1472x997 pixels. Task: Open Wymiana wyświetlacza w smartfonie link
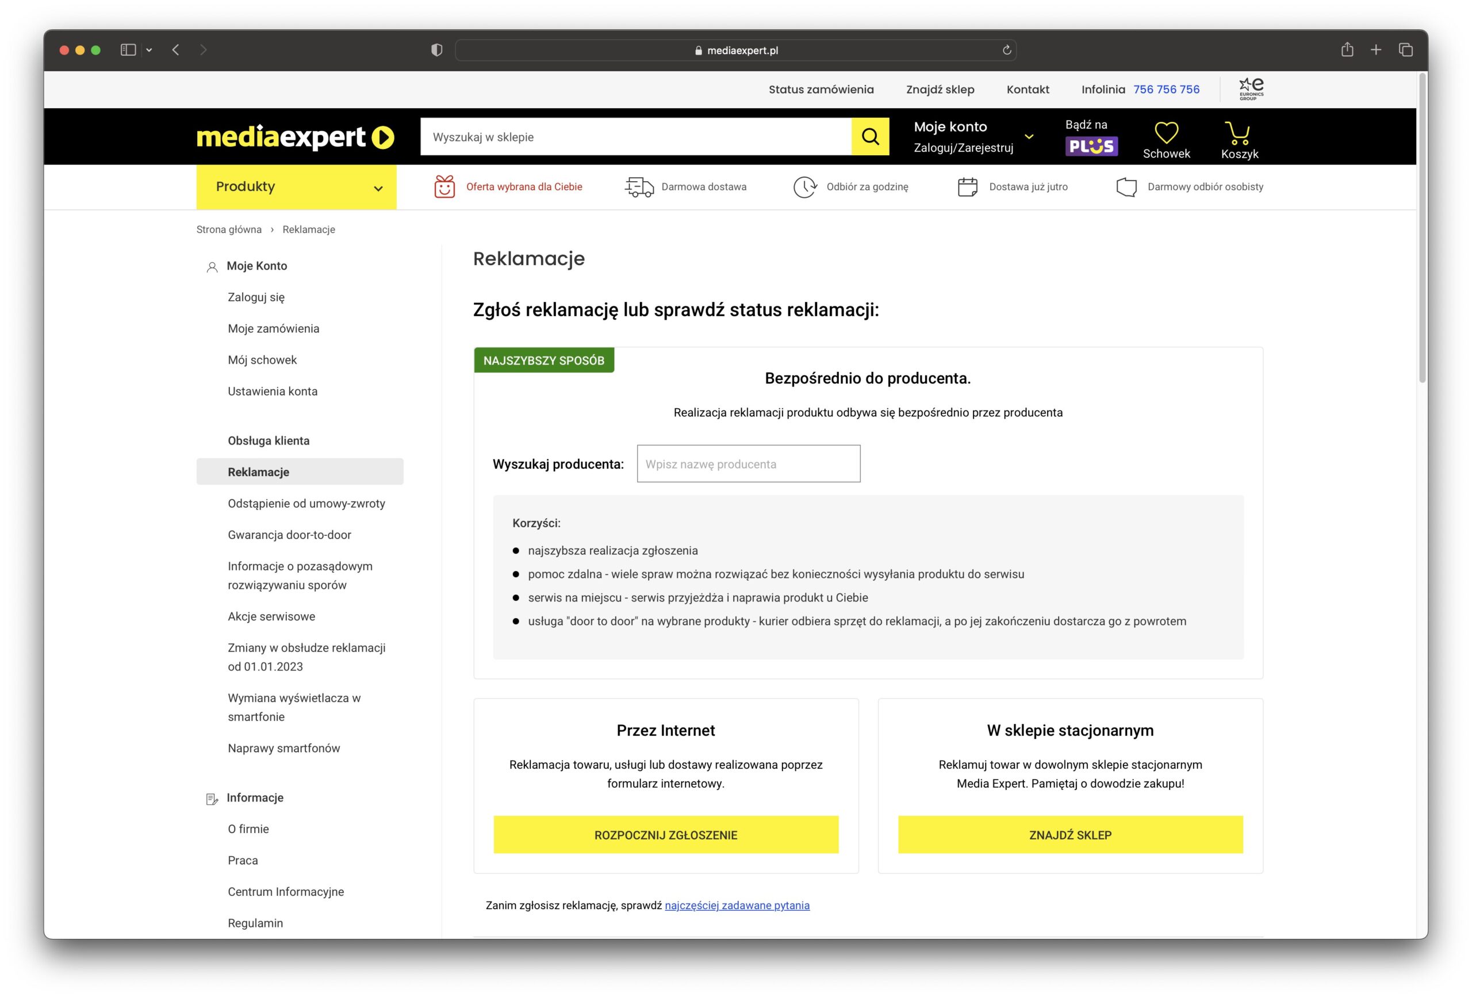pos(294,708)
